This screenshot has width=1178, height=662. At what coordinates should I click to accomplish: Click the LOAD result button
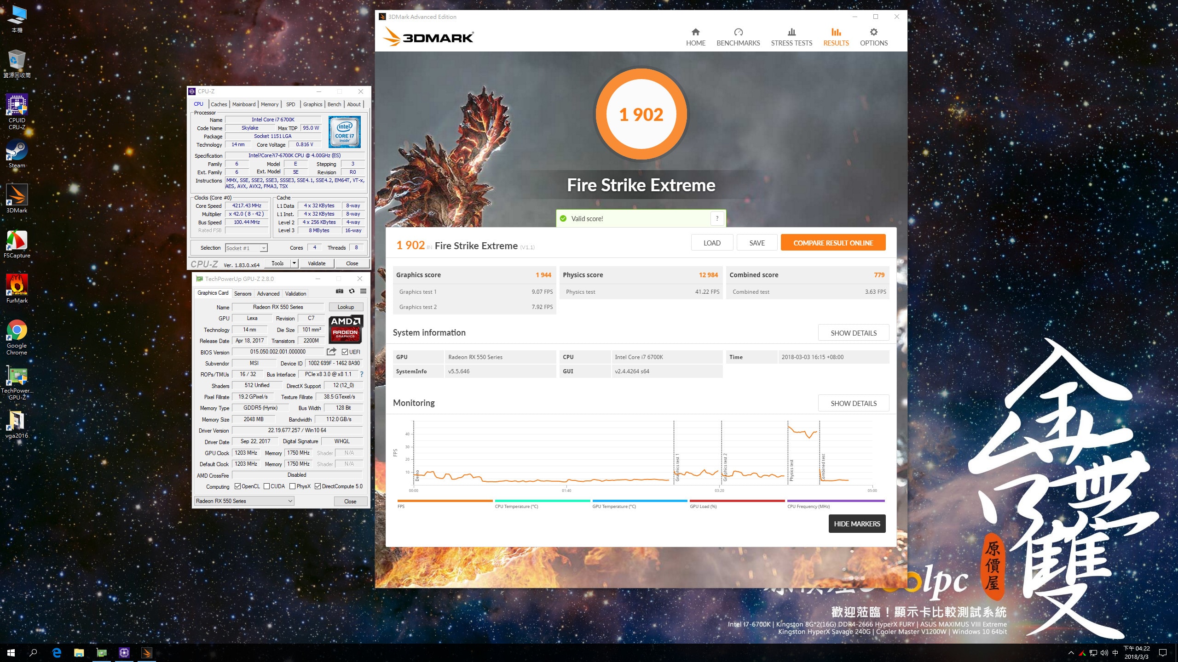tap(712, 243)
